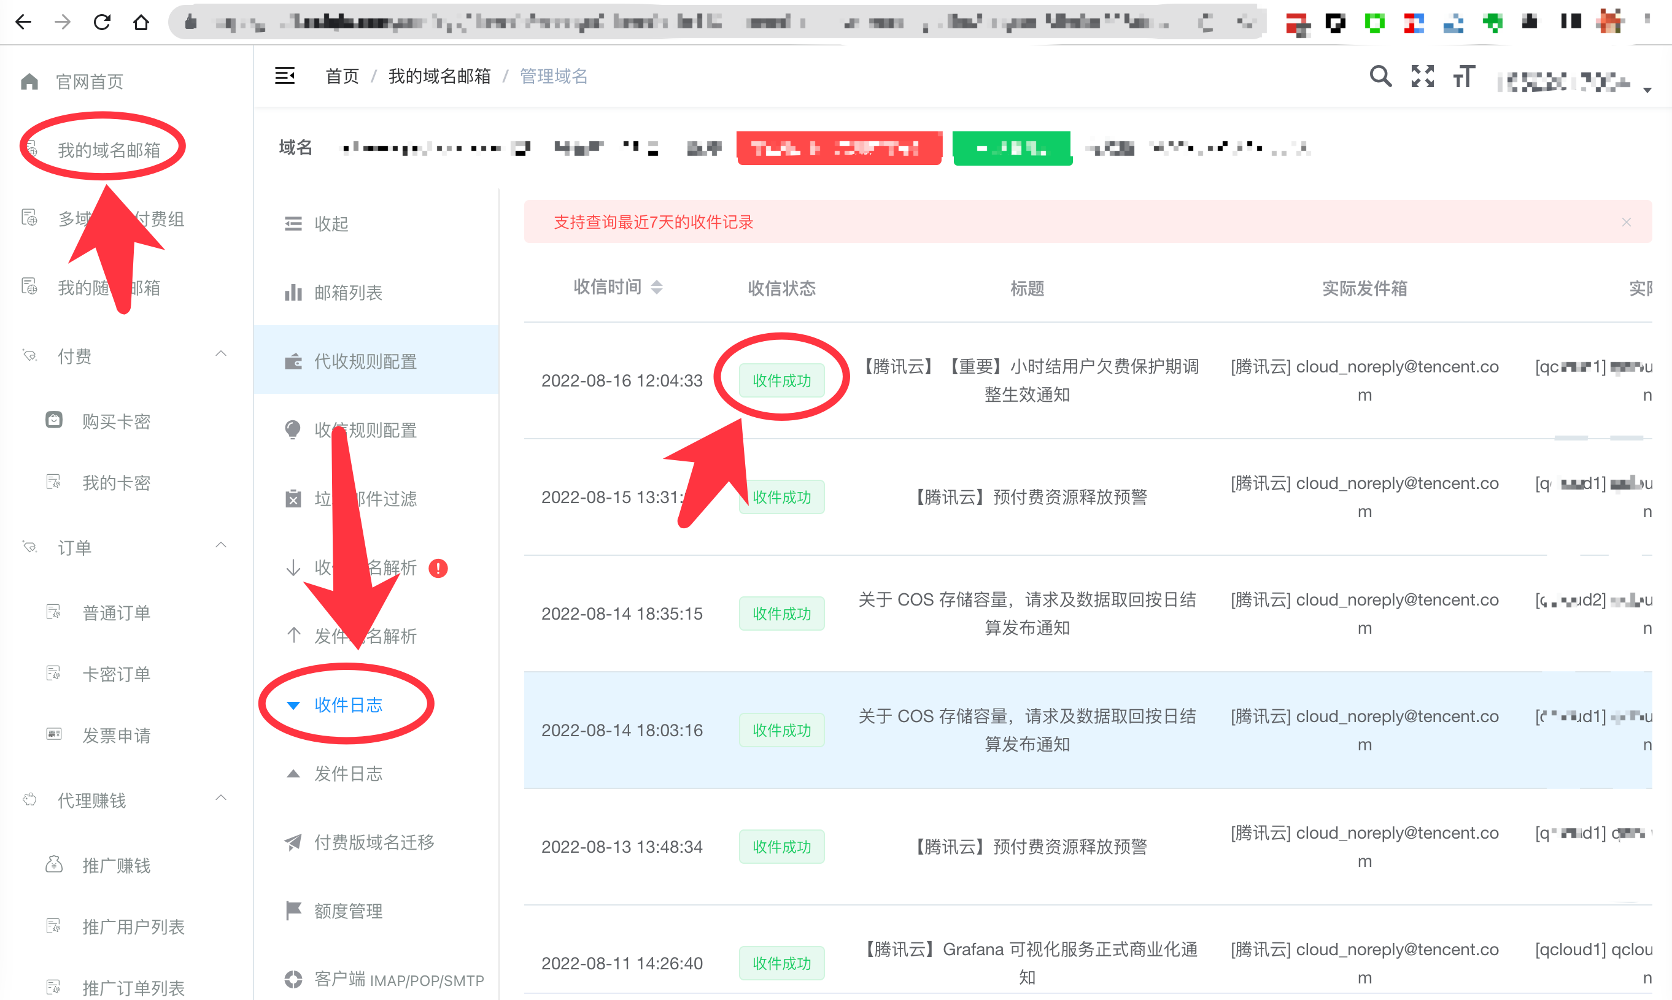This screenshot has height=1000, width=1672.
Task: Open 代收规则配置 in domain menu
Action: tap(376, 361)
